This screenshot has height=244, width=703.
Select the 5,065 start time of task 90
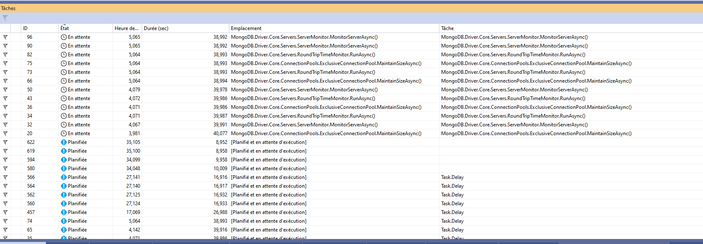134,46
